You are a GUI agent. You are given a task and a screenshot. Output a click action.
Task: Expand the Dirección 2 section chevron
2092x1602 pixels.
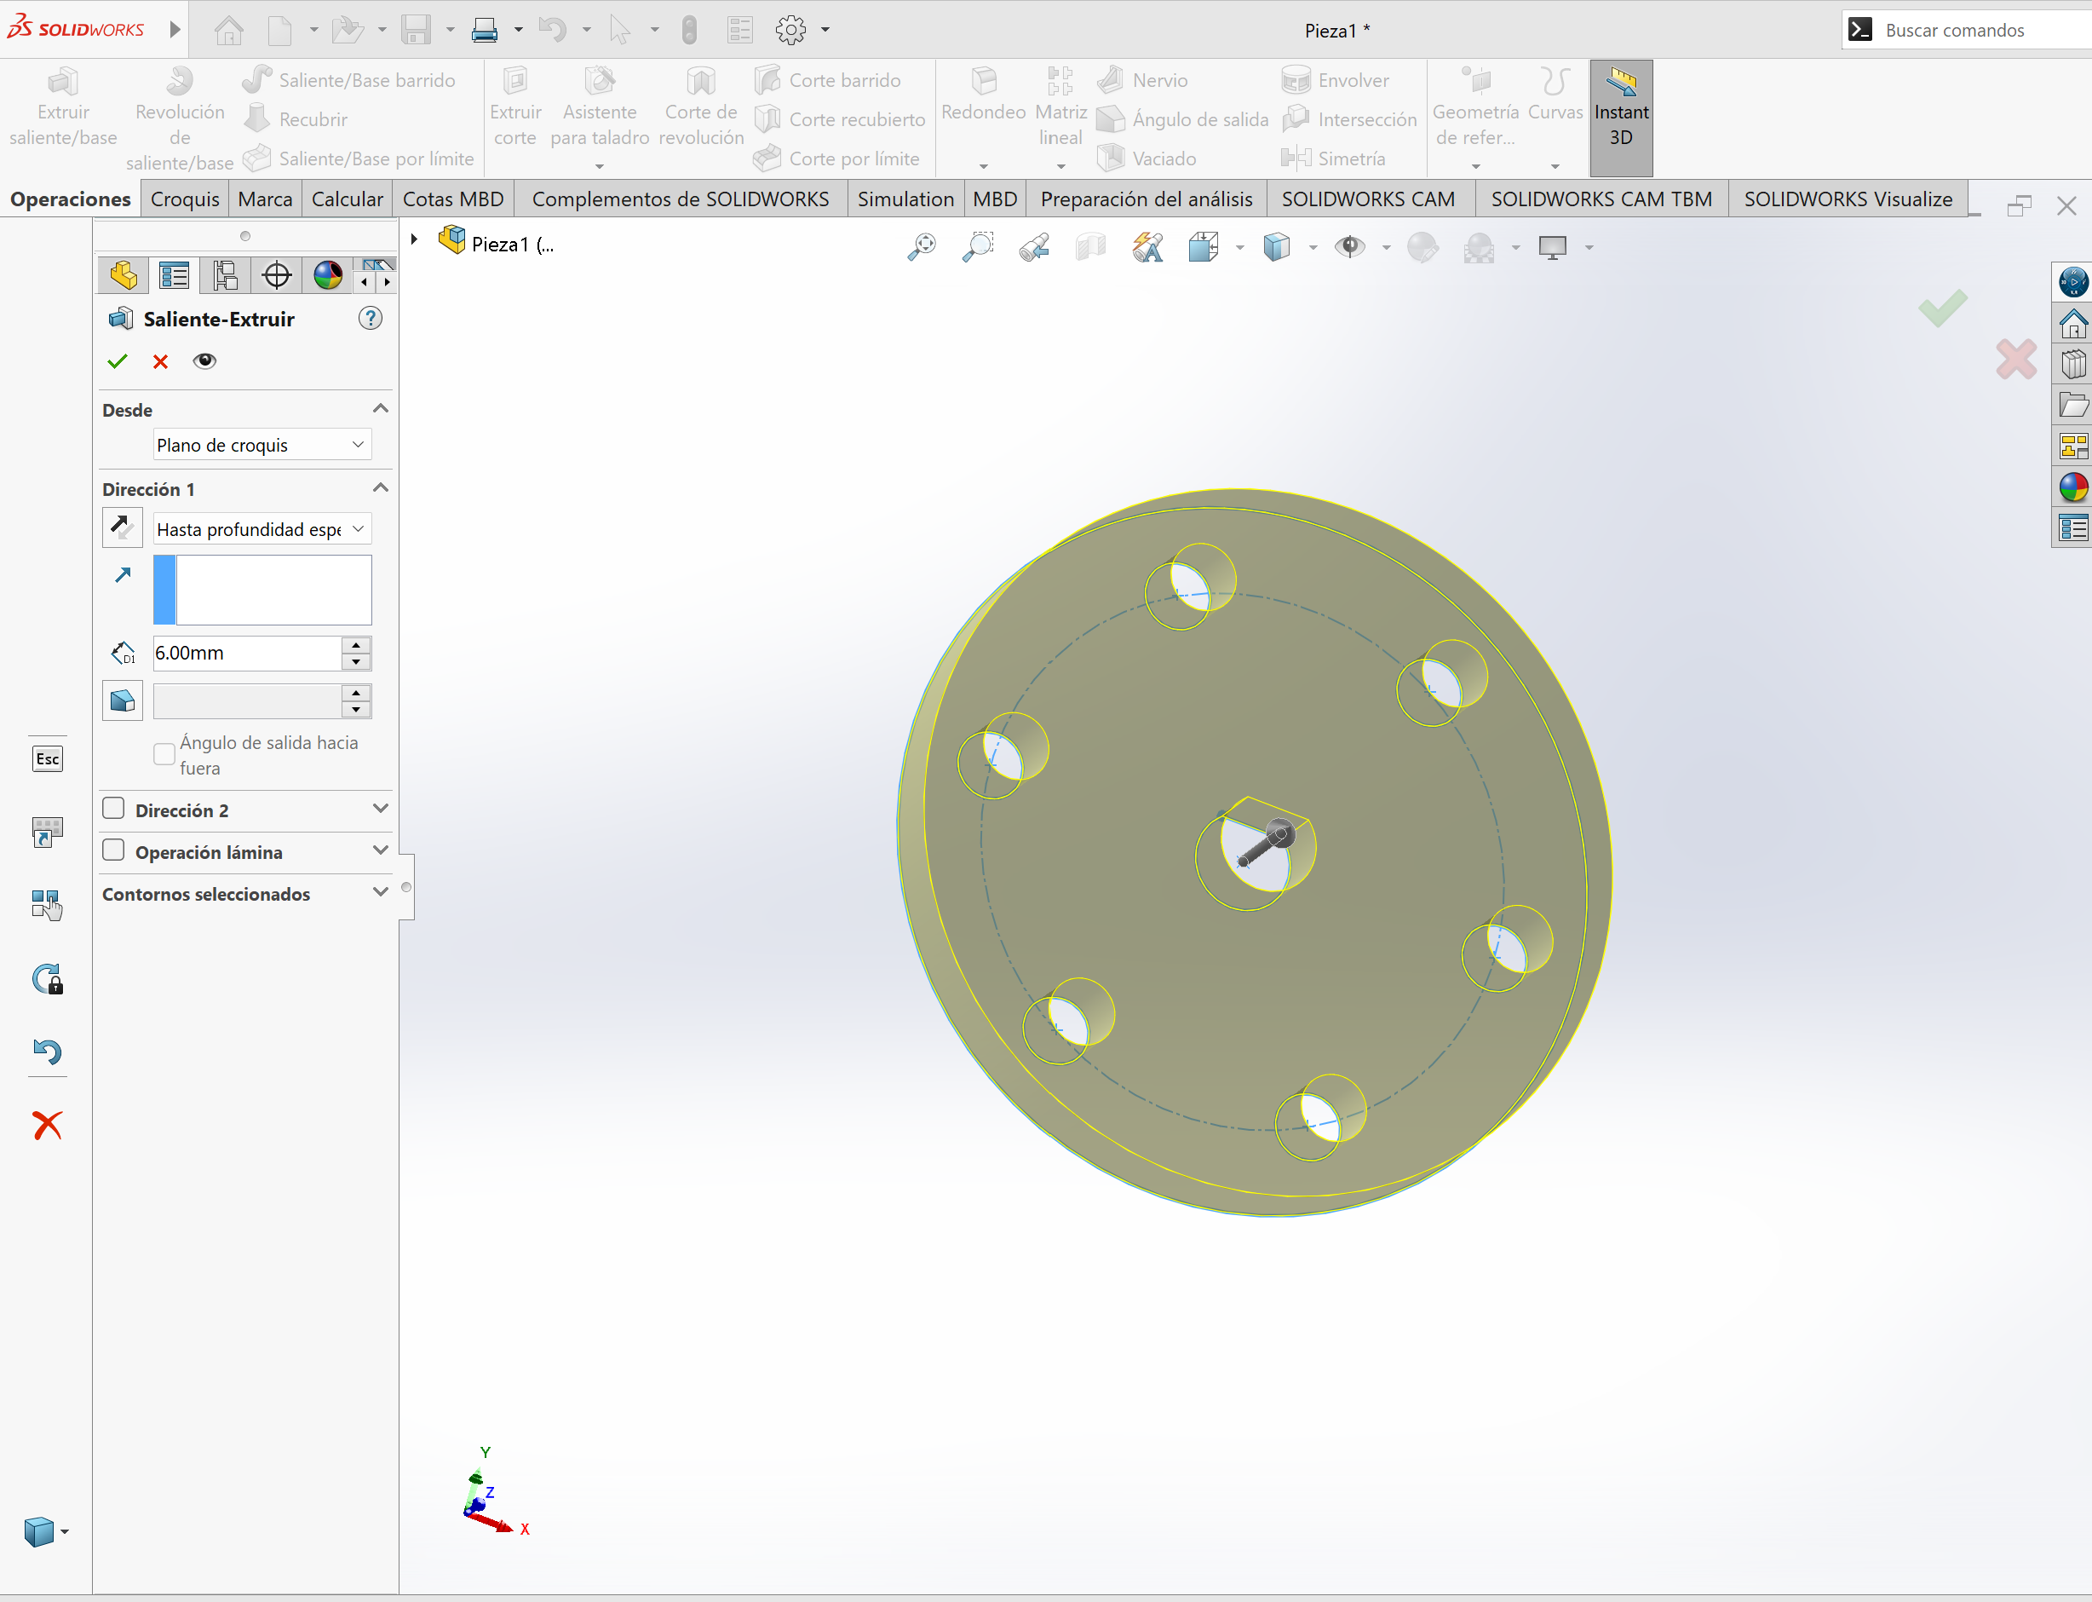click(x=380, y=809)
